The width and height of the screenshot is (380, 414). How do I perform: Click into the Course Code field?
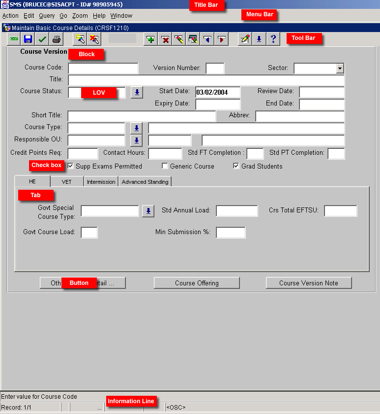point(103,69)
